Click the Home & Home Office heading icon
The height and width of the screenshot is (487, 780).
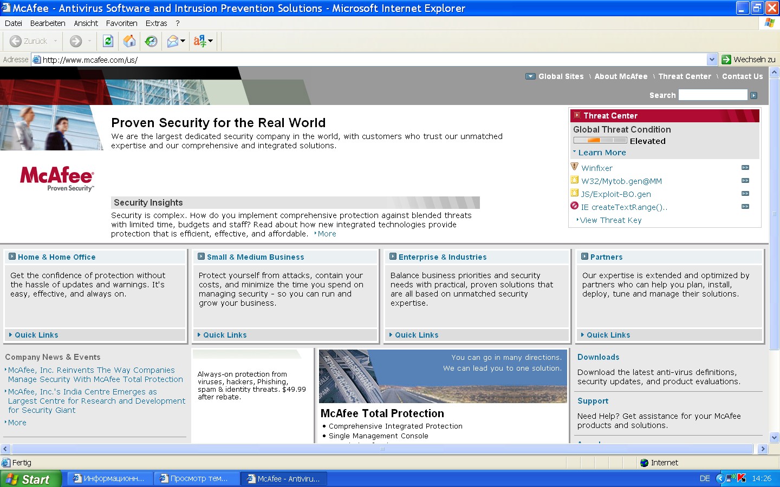[x=12, y=256]
